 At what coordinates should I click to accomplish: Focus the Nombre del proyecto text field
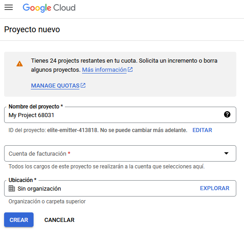tap(120, 115)
